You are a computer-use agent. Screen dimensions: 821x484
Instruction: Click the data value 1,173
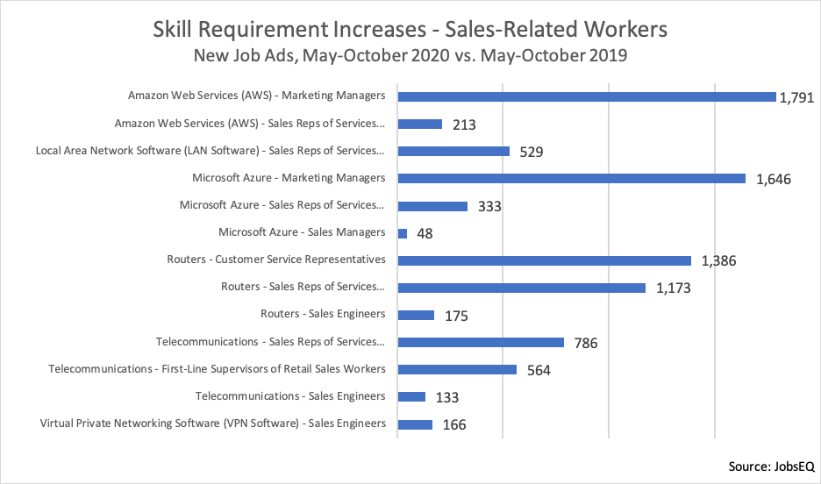tap(674, 288)
